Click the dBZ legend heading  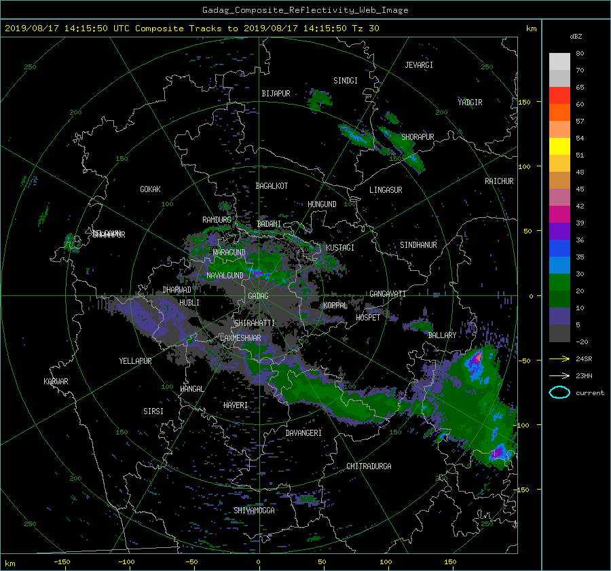[576, 37]
